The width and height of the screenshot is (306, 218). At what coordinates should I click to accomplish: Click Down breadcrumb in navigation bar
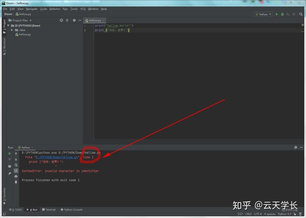(x=8, y=14)
